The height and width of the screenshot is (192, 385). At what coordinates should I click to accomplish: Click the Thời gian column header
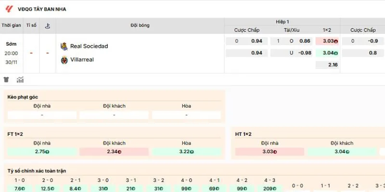[11, 25]
